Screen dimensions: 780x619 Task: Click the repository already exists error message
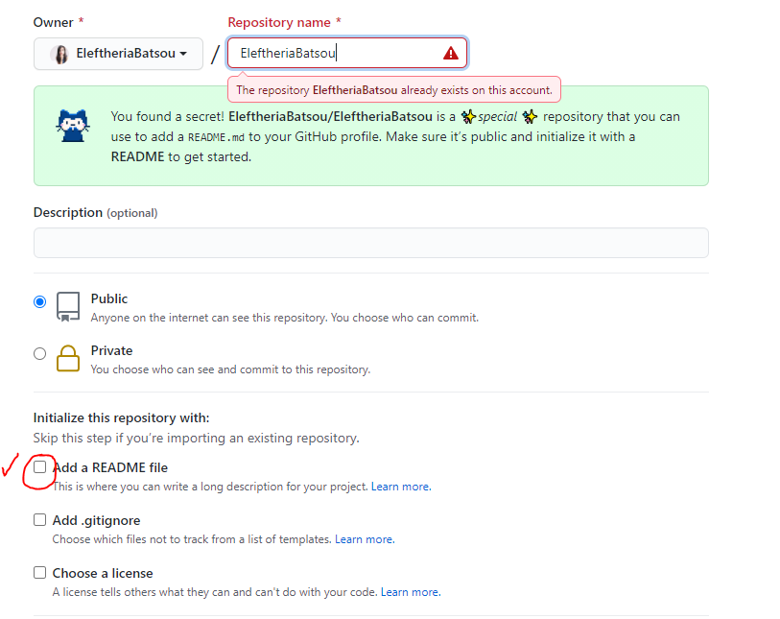click(x=394, y=90)
